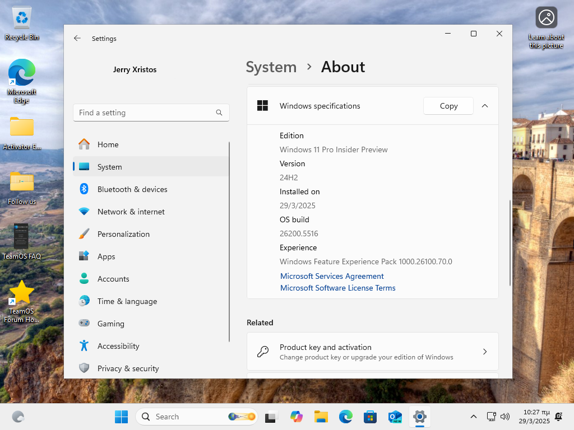Click the Jerry Xristos account name
This screenshot has height=430, width=574.
135,69
